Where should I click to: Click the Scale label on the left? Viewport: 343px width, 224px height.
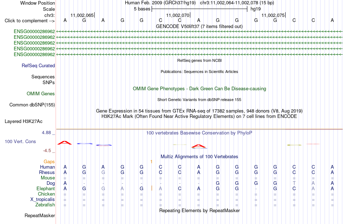tap(49, 9)
